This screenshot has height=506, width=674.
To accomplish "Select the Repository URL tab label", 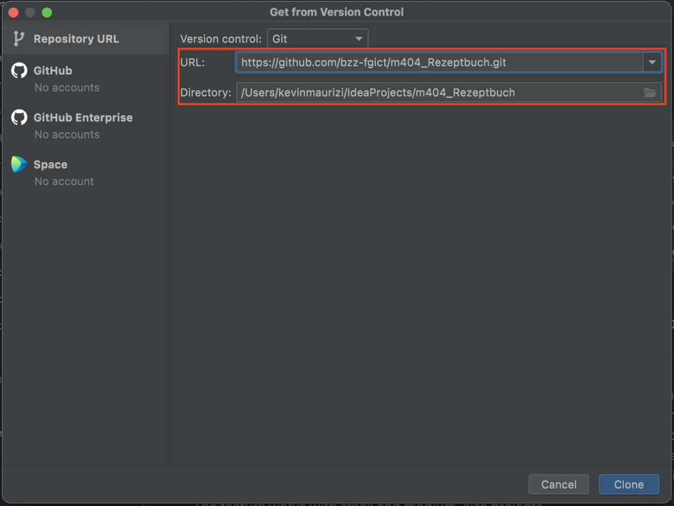I will click(76, 39).
